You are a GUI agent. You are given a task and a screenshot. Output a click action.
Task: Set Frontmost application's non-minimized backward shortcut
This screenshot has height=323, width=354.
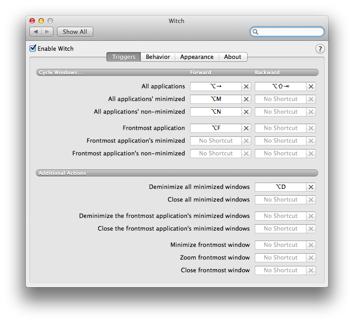coord(281,154)
